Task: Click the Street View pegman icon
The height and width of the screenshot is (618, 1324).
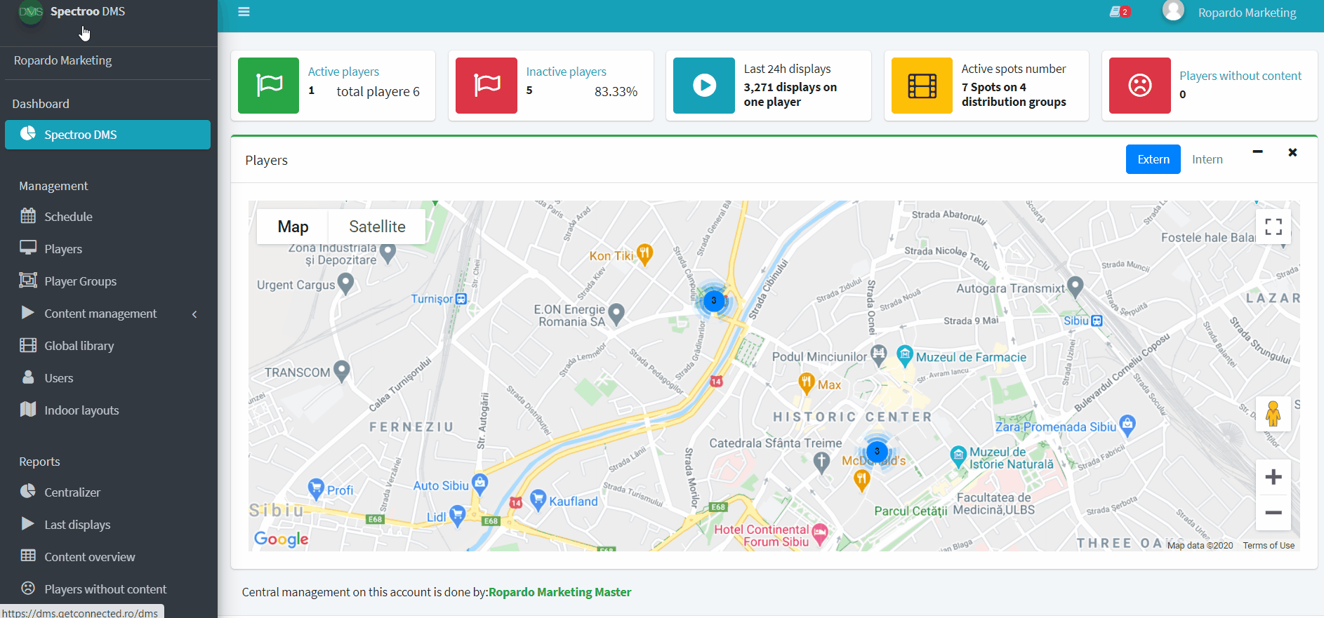Action: [x=1273, y=414]
